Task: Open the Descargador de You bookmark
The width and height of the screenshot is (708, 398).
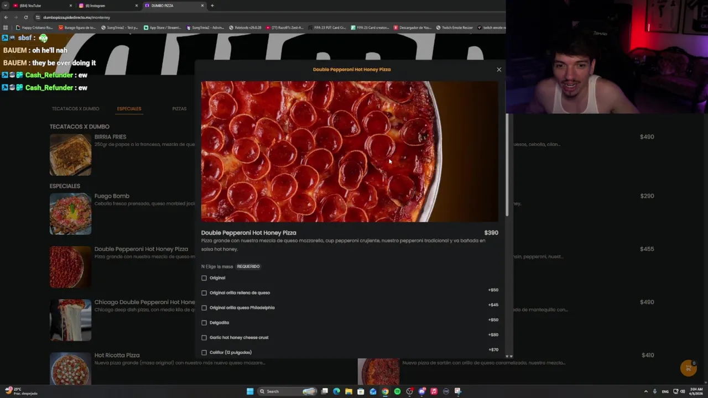Action: click(x=413, y=28)
